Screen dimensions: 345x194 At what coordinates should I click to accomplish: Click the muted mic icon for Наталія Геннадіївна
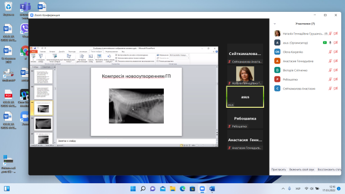coord(330,33)
